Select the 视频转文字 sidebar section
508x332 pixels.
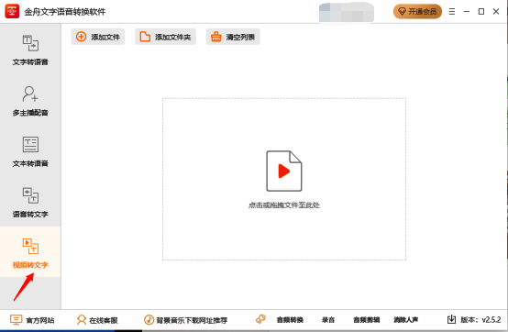click(x=30, y=252)
